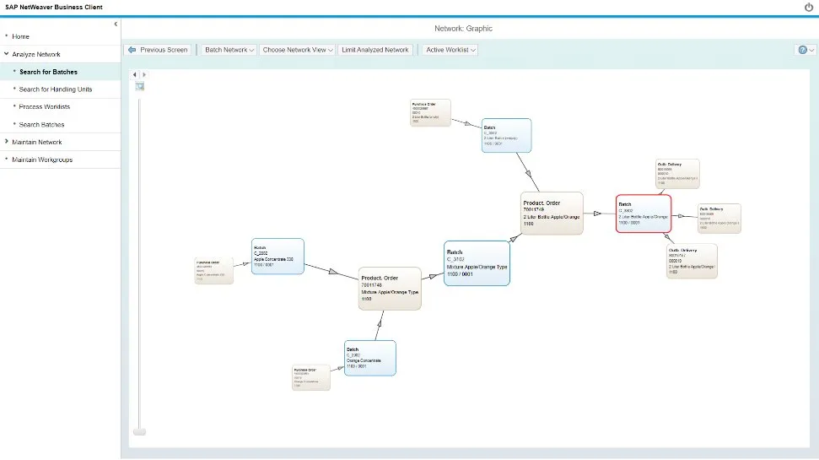
Task: Go to Home in navigation
Action: (20, 36)
